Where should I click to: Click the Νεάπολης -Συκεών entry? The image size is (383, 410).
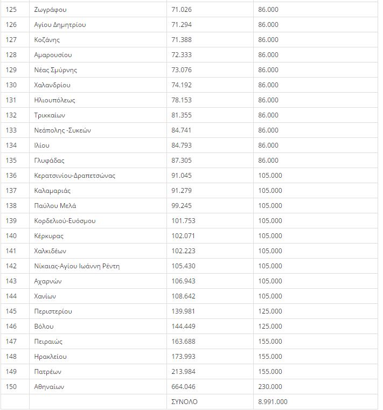pos(62,130)
